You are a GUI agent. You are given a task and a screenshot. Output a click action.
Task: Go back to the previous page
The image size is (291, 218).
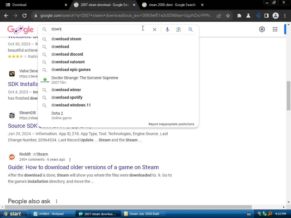coord(6,16)
